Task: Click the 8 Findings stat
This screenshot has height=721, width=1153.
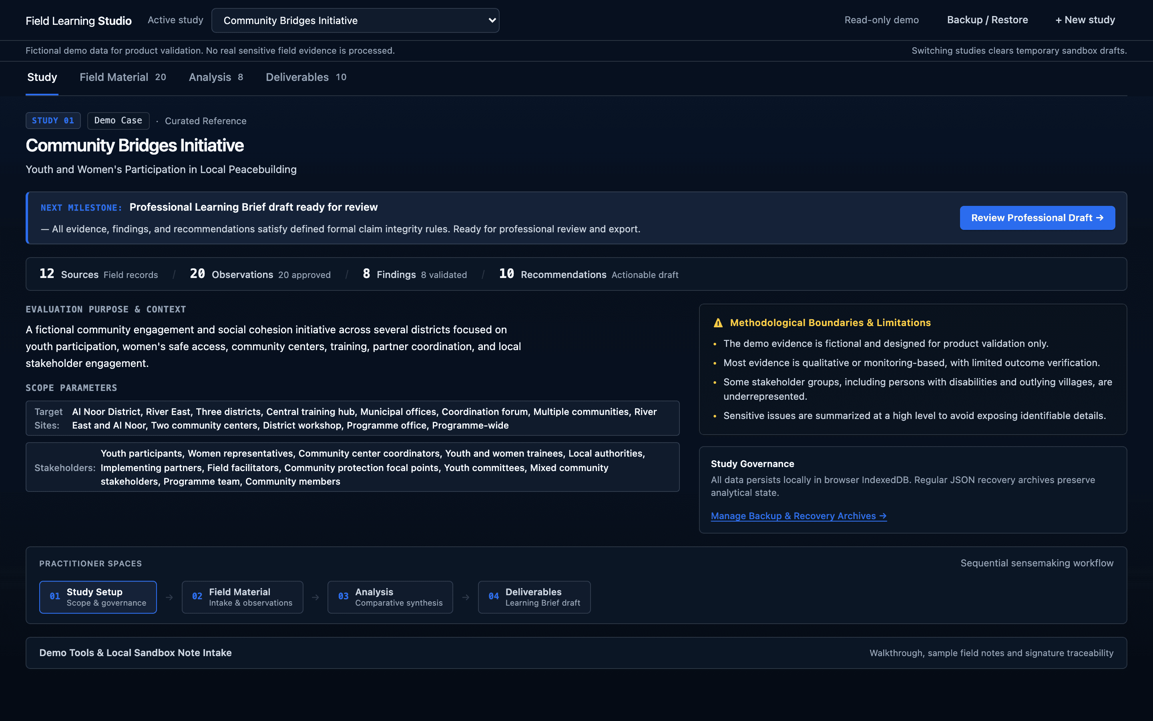Action: [414, 274]
